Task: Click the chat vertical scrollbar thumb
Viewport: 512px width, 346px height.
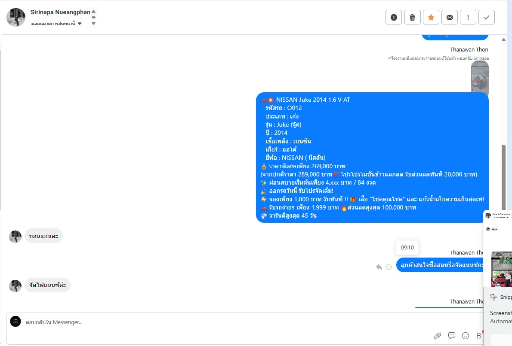Action: coord(504,178)
